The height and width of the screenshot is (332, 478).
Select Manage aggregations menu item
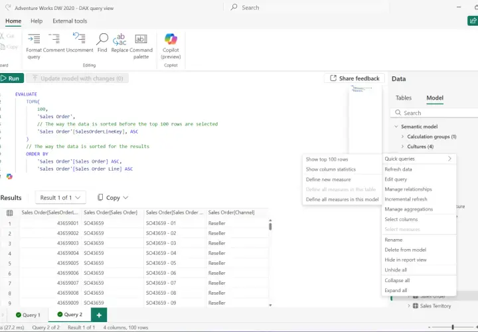[x=408, y=209]
